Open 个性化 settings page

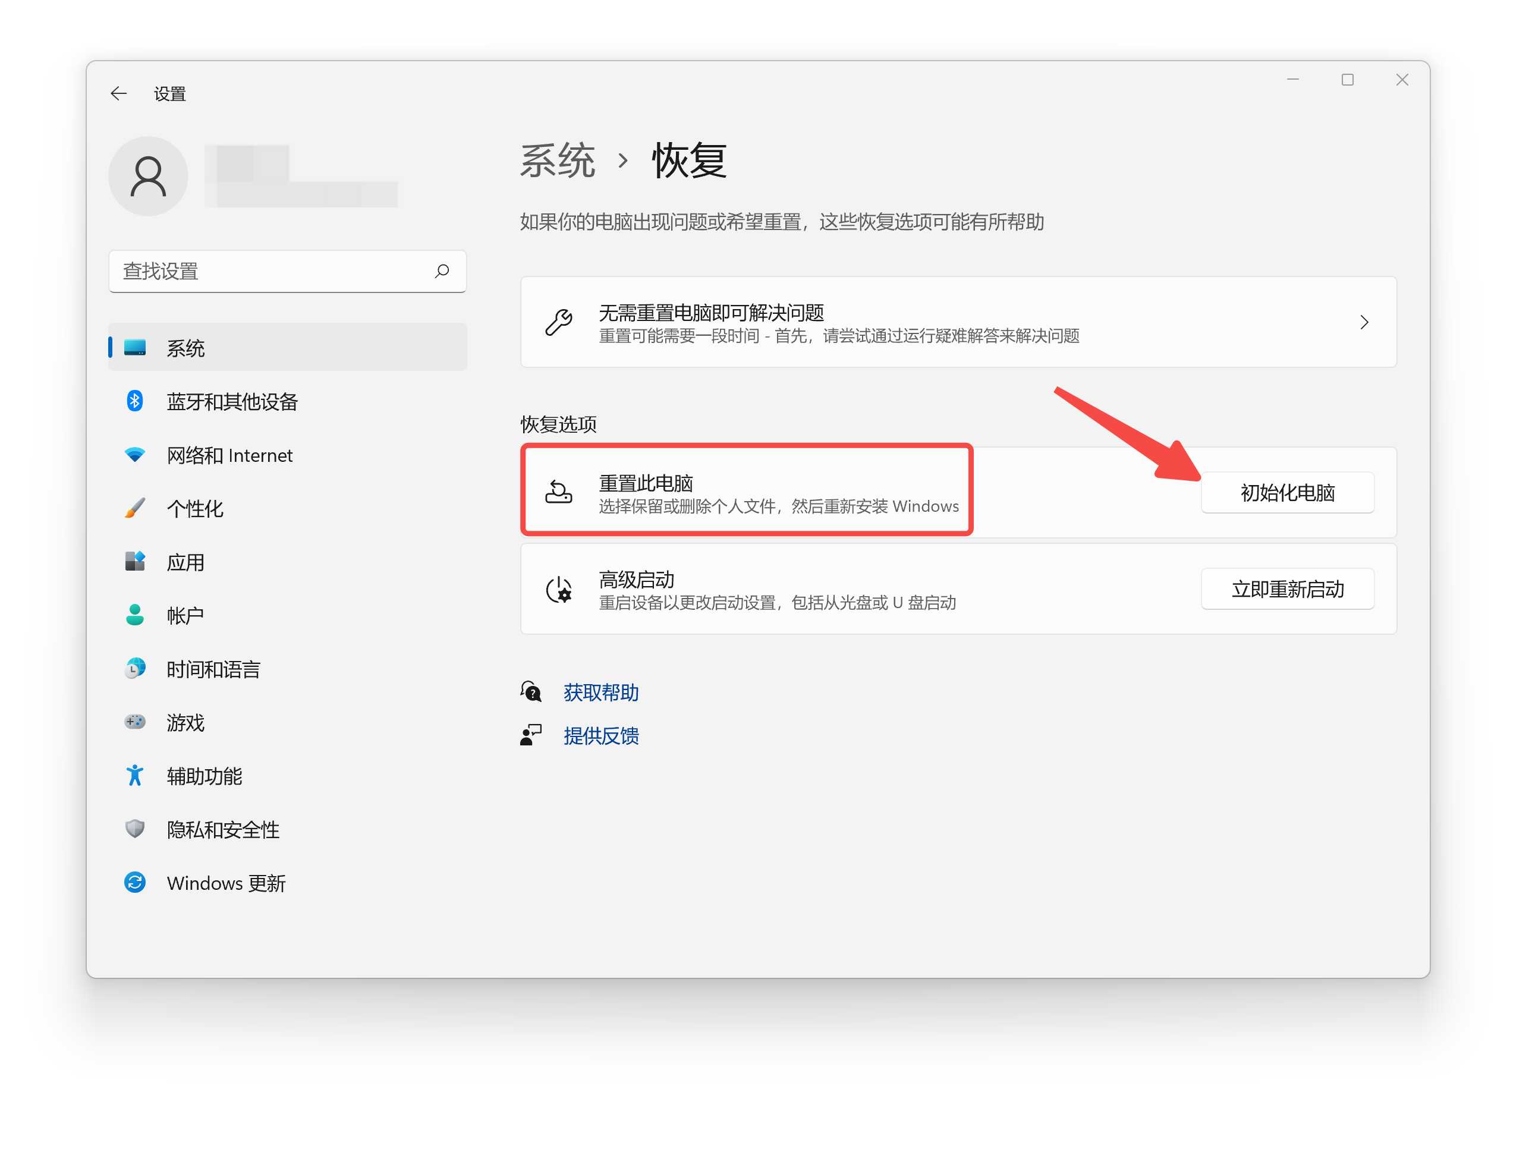tap(287, 508)
